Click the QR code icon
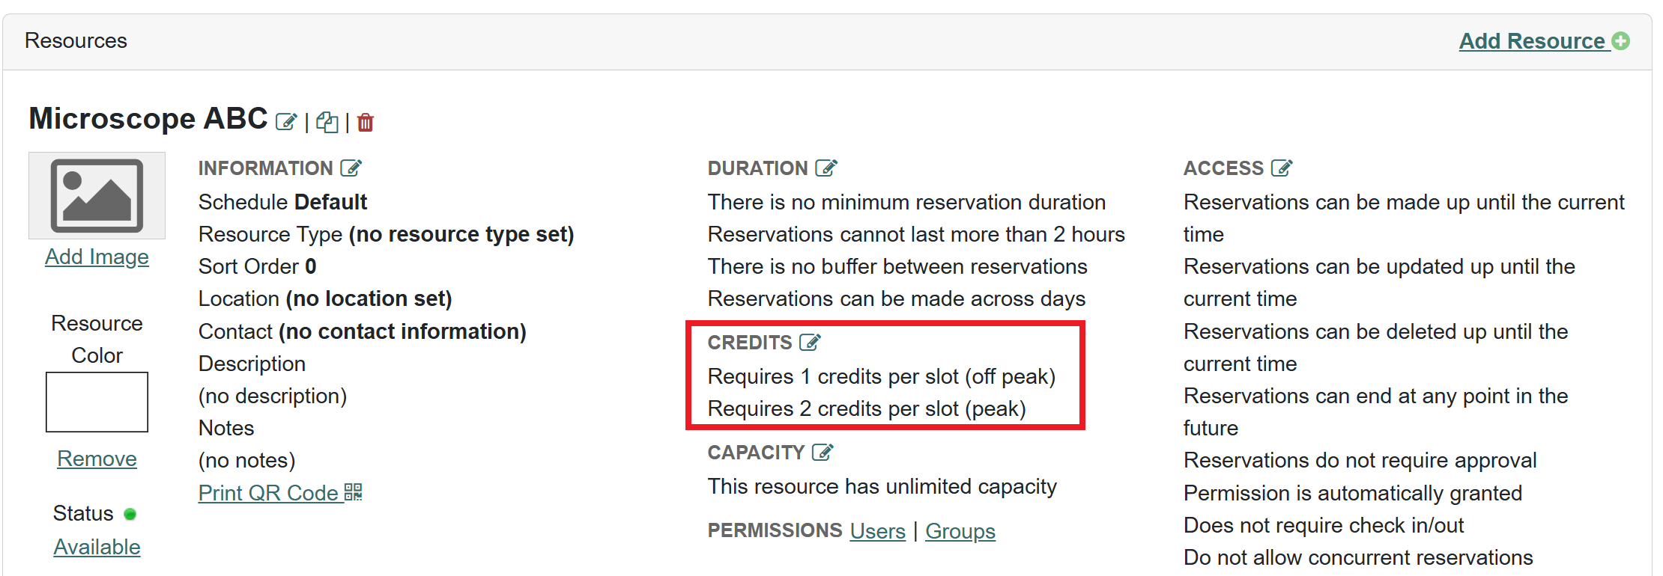1663x576 pixels. tap(353, 492)
